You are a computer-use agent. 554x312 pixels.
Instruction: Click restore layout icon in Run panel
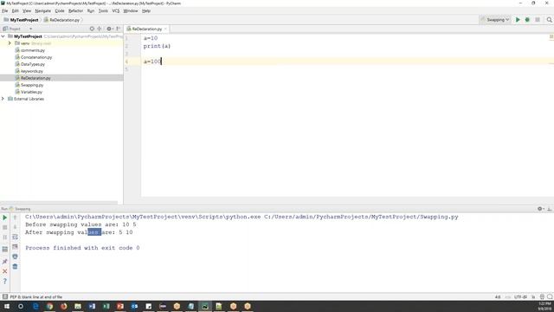point(5,250)
